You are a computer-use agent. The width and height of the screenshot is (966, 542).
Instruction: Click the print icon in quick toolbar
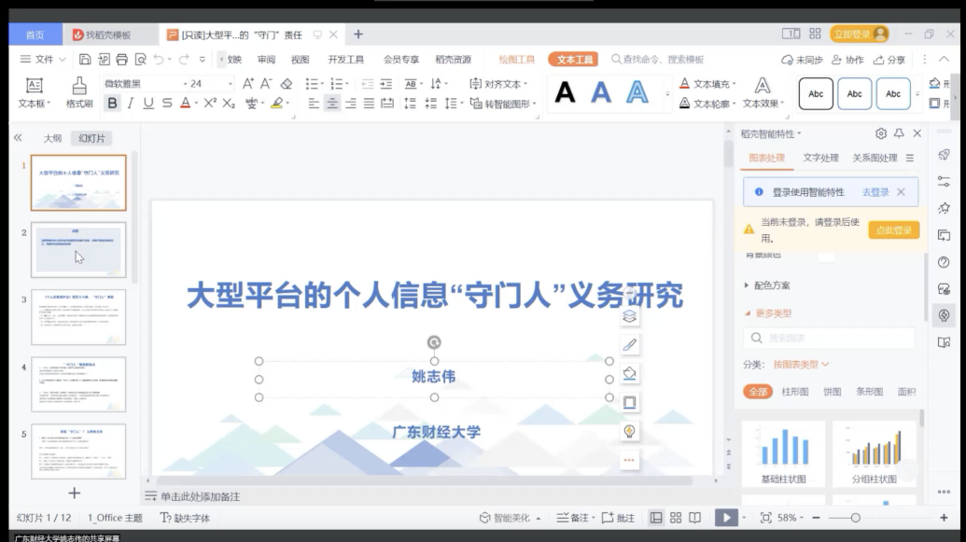click(121, 60)
